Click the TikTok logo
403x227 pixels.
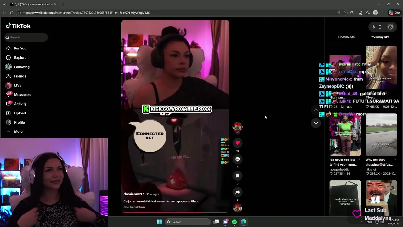tap(18, 26)
